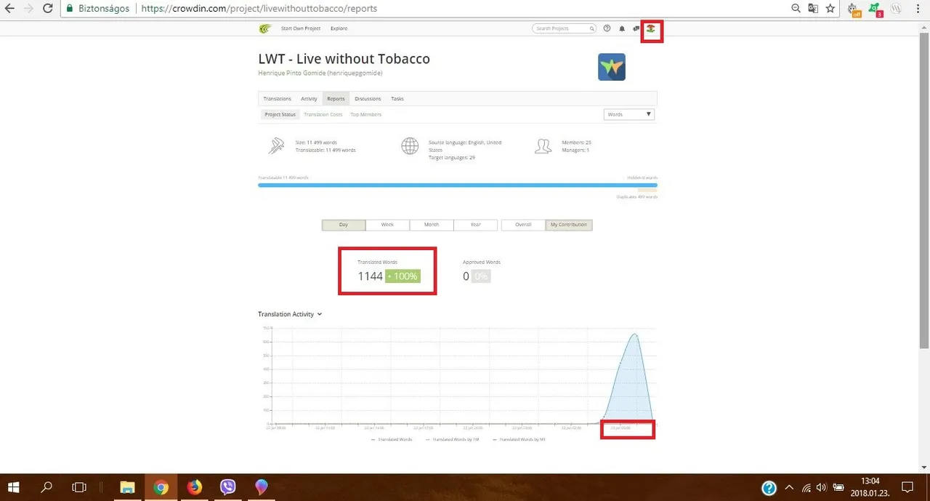This screenshot has width=930, height=501.
Task: Click the Crowdin logo icon
Action: pos(265,28)
